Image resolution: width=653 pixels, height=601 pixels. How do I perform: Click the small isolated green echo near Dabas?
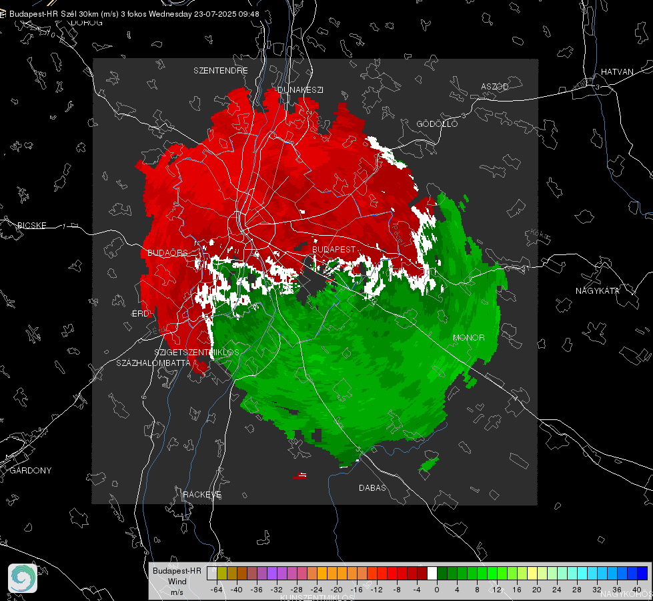pyautogui.click(x=428, y=465)
